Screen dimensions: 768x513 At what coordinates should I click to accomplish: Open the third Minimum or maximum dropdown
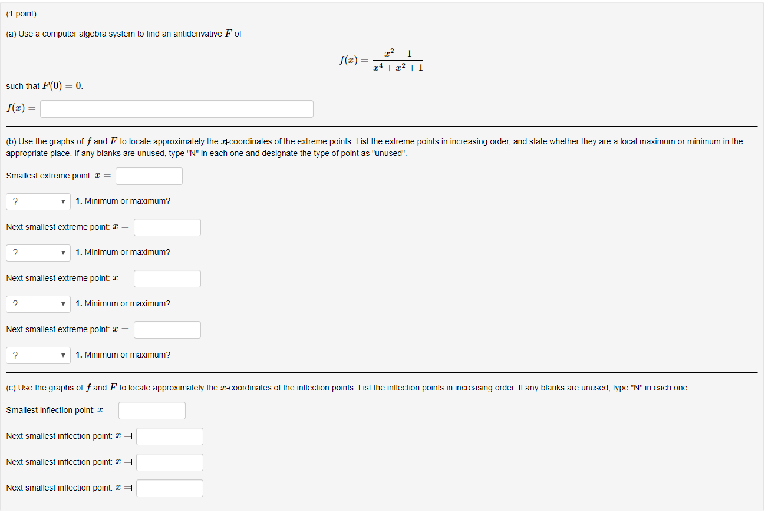tap(38, 304)
